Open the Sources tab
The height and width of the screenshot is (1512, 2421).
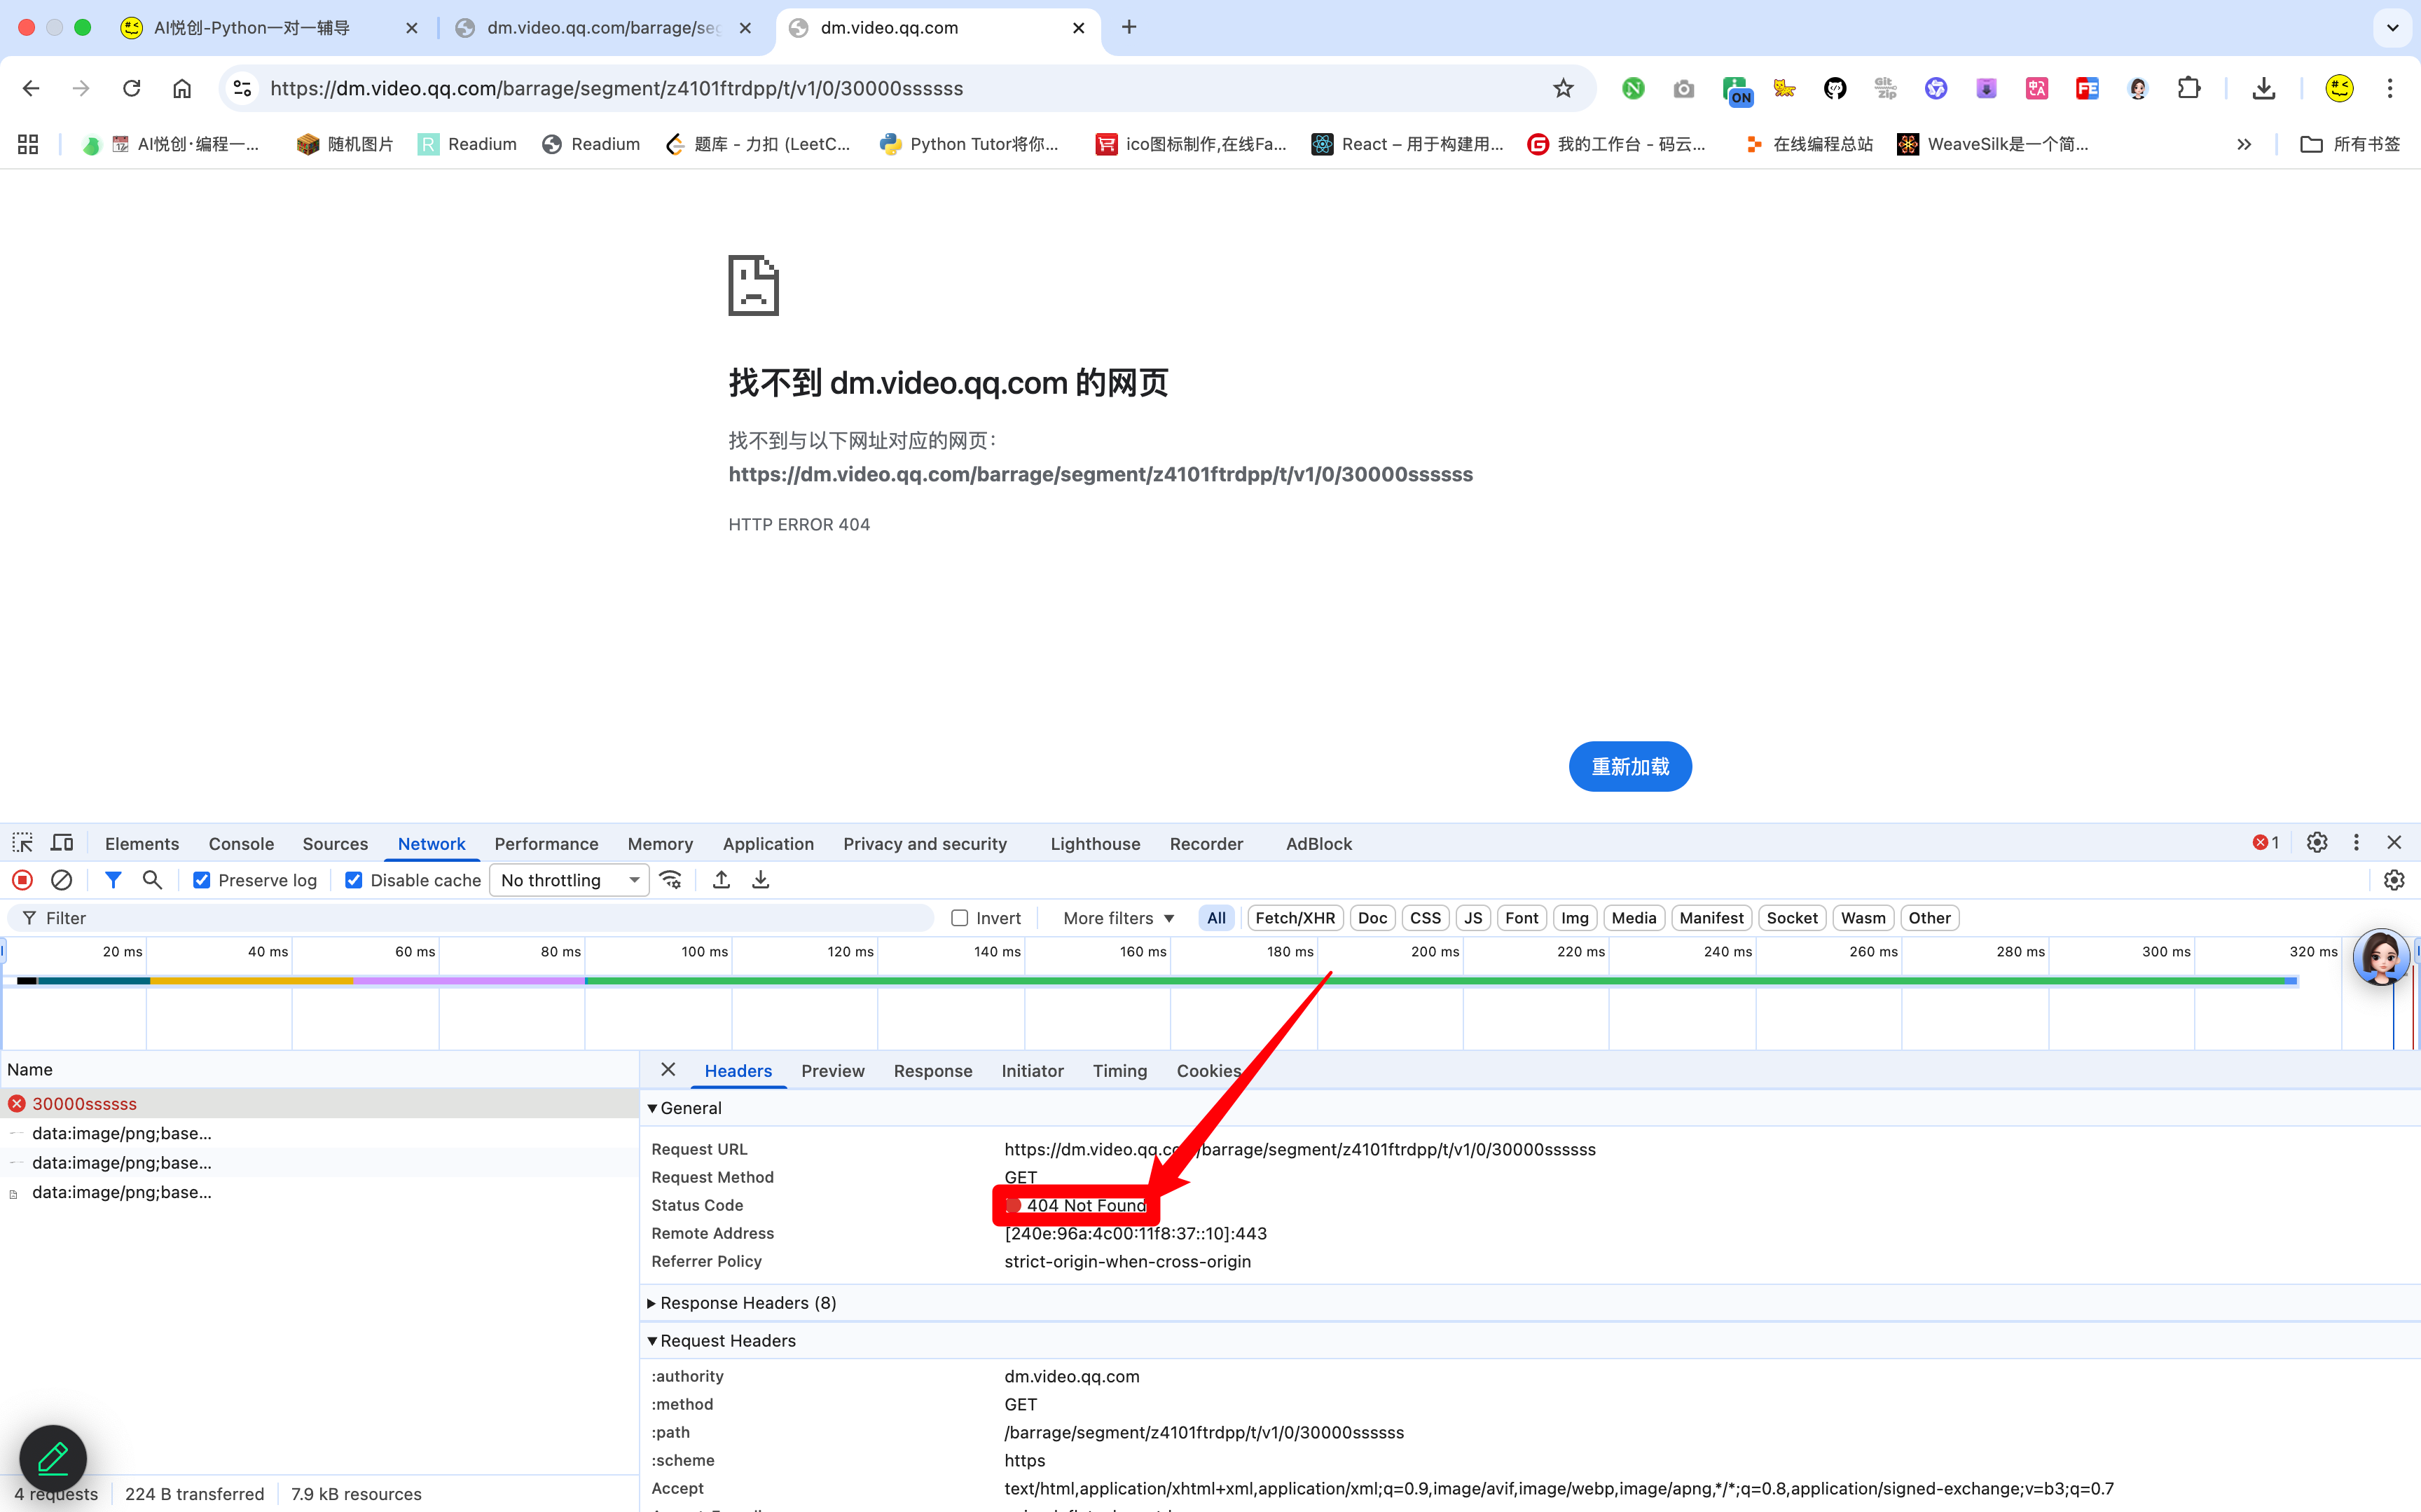click(x=335, y=843)
